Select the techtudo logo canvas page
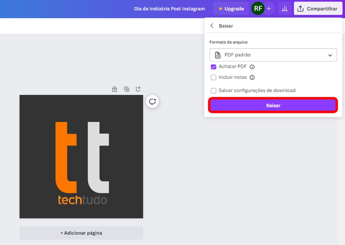This screenshot has height=245, width=345. click(x=81, y=157)
